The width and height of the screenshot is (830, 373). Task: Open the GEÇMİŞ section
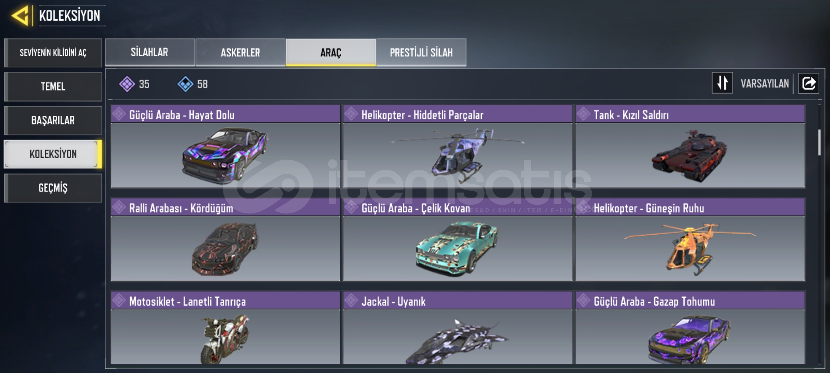click(x=53, y=188)
